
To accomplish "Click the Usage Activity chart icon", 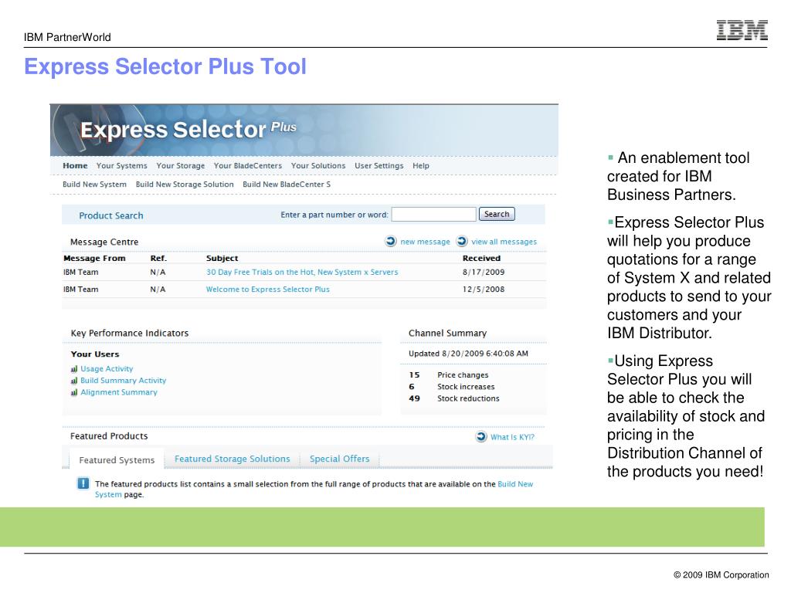I will 74,369.
